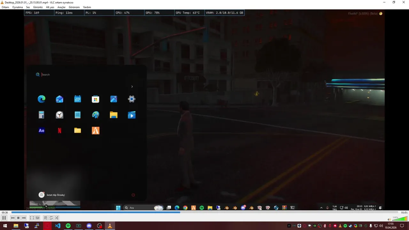Screen dimensions: 409x230
Task: Open the Oynatma menu
Action: point(18,7)
